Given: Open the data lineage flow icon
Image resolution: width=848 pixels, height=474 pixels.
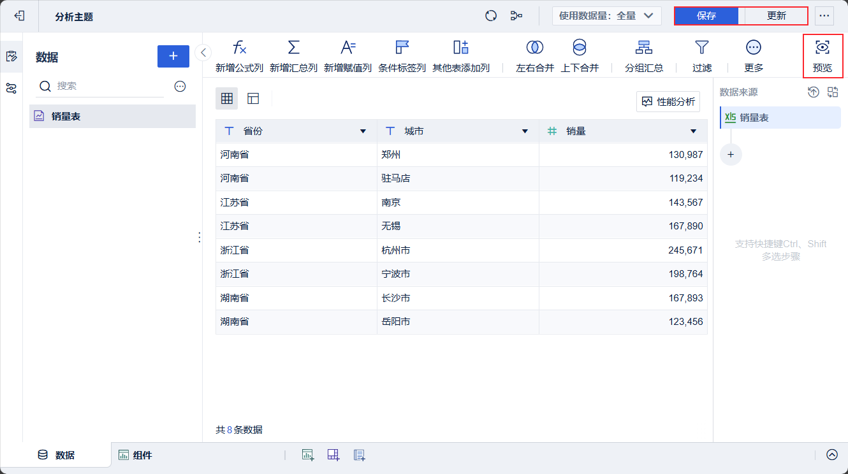Looking at the screenshot, I should (516, 16).
